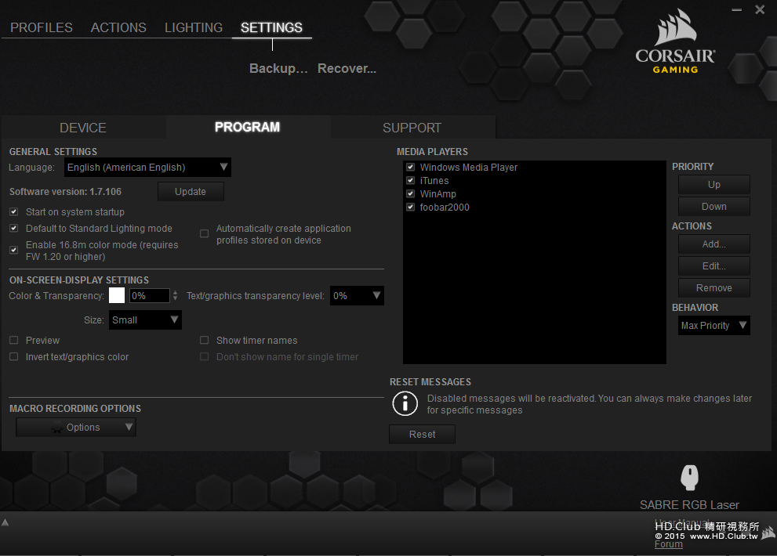The width and height of the screenshot is (777, 556).
Task: Enable Show timer names checkbox
Action: 204,340
